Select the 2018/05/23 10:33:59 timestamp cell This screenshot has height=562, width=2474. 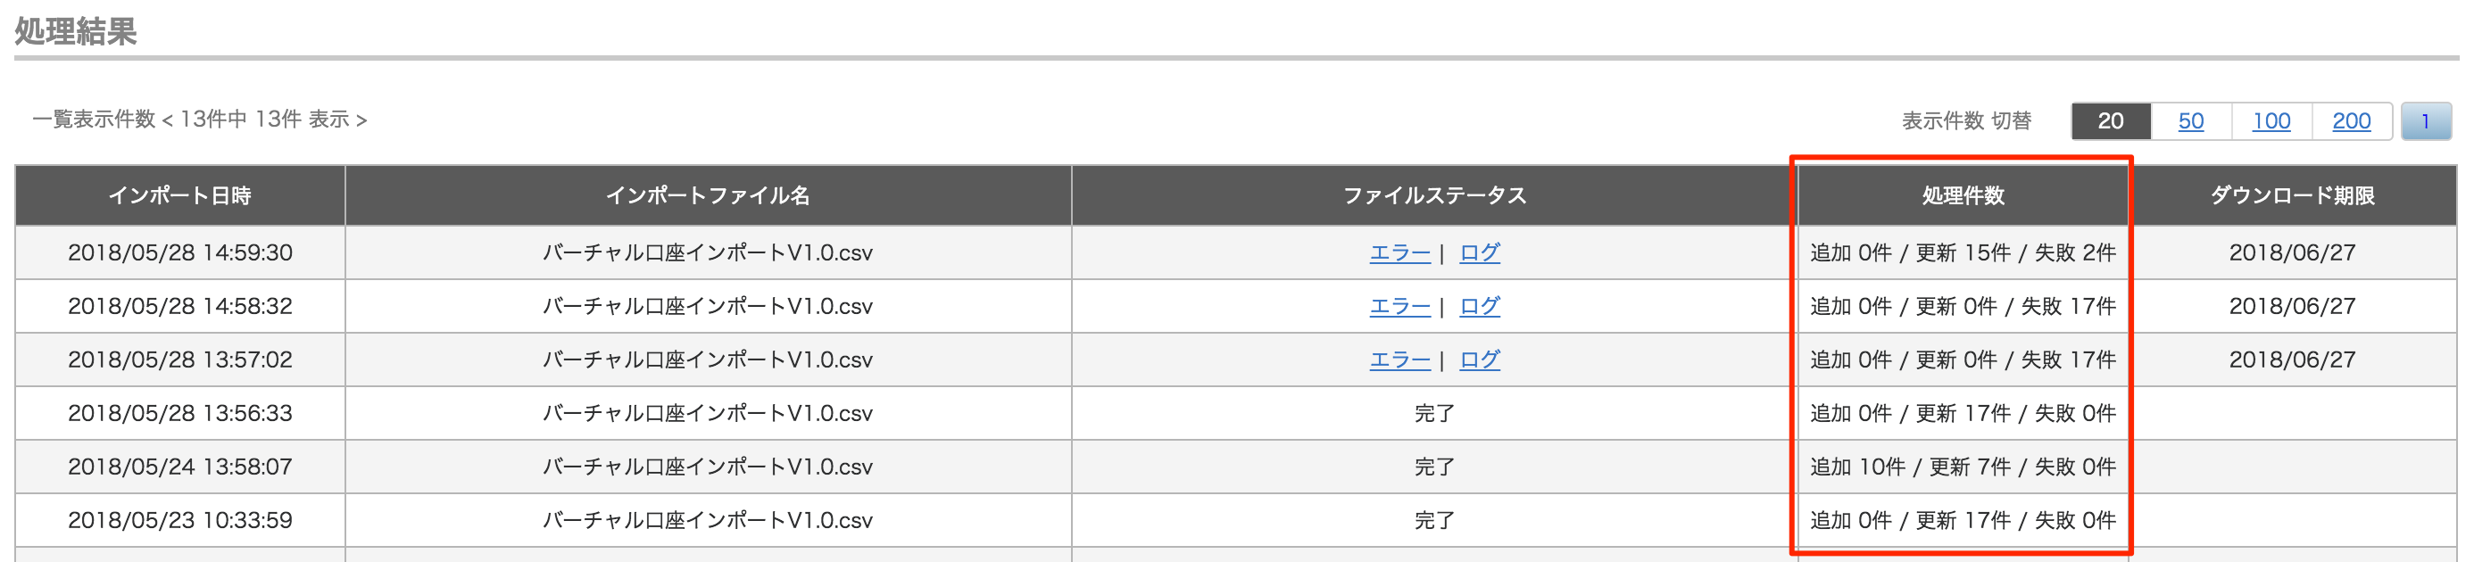pyautogui.click(x=179, y=521)
